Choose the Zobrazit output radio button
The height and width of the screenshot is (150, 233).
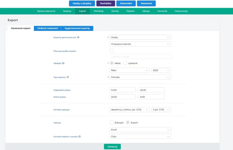tap(111, 122)
